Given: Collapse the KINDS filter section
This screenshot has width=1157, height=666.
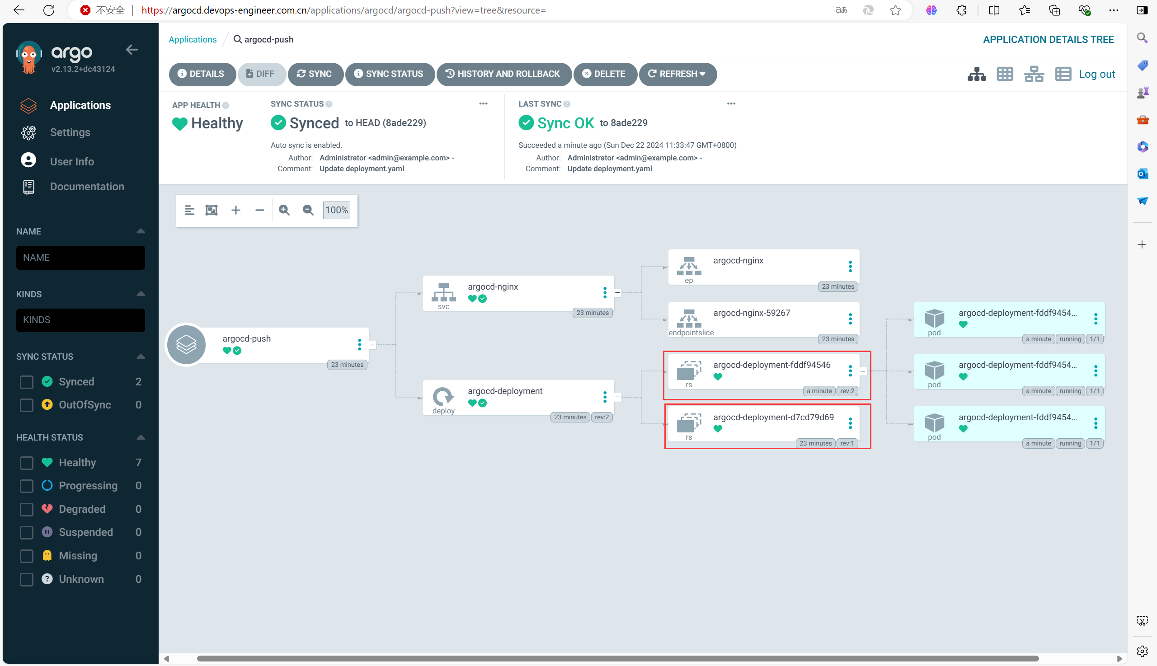Looking at the screenshot, I should point(141,294).
